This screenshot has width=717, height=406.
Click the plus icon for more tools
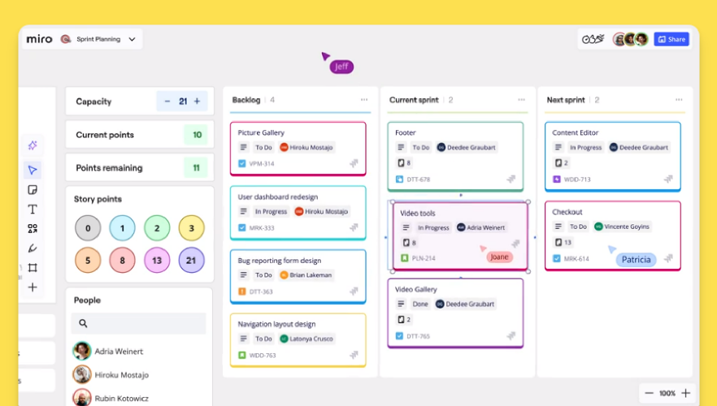33,287
